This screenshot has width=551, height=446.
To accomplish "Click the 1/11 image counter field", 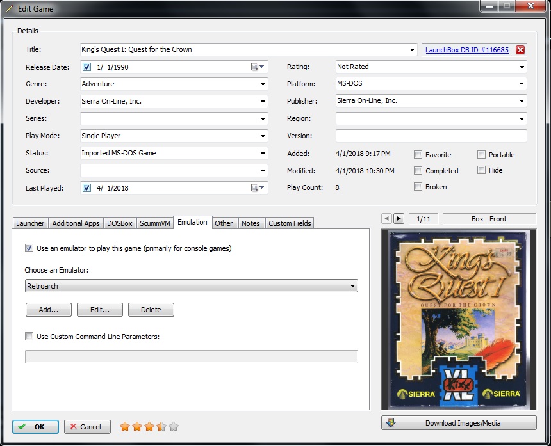I will tap(424, 219).
